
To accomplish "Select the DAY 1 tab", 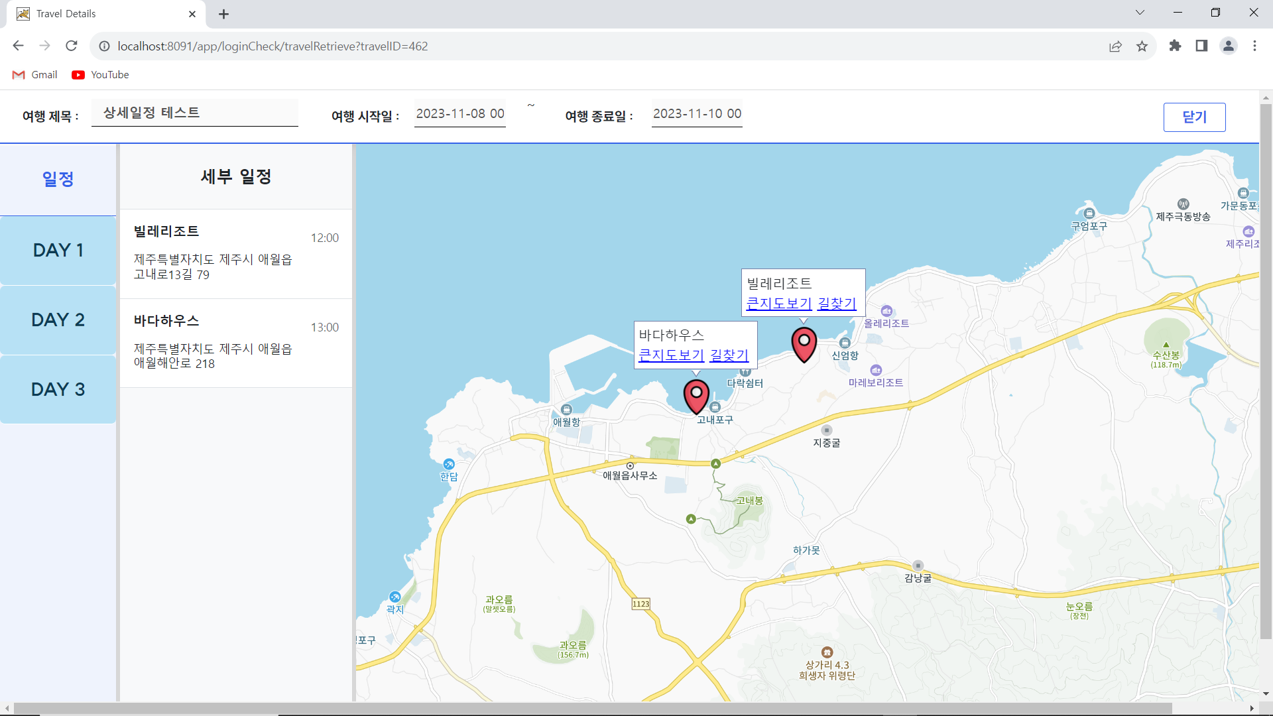I will point(58,251).
